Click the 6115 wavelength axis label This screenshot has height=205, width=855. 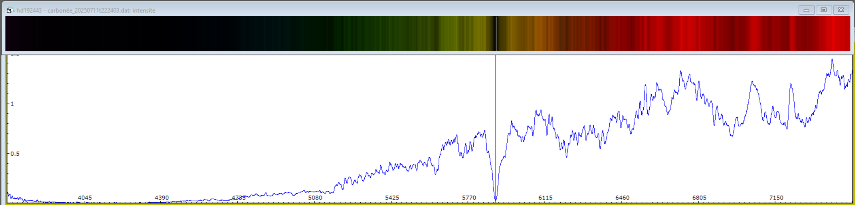pos(545,198)
